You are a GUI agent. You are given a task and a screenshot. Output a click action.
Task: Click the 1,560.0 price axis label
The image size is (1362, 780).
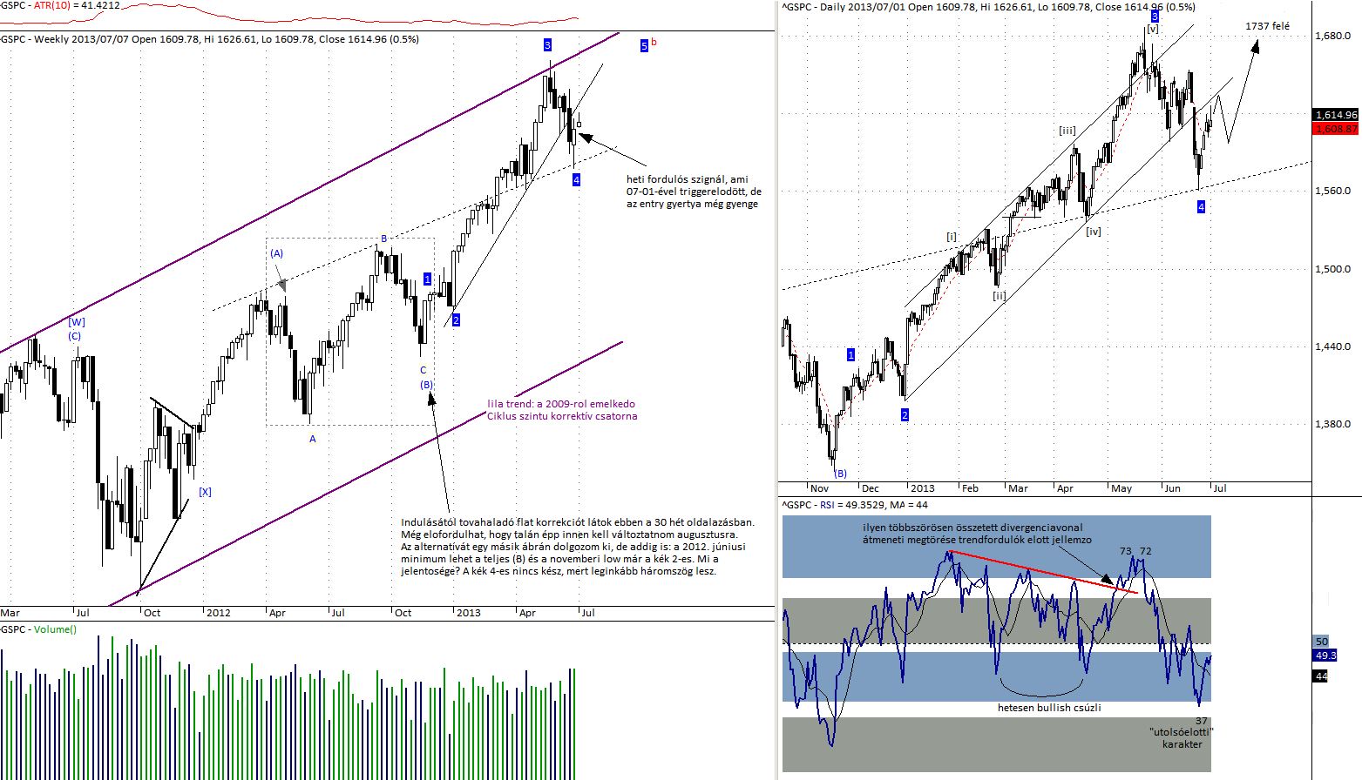pos(1332,191)
